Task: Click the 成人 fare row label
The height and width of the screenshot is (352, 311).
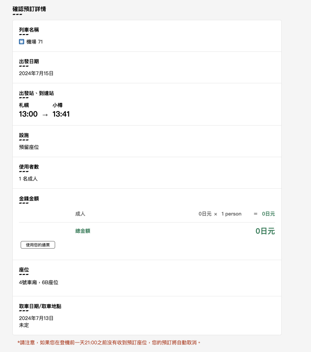Action: (80, 214)
